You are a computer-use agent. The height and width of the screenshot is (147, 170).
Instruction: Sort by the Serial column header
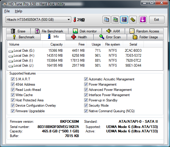click(x=133, y=44)
